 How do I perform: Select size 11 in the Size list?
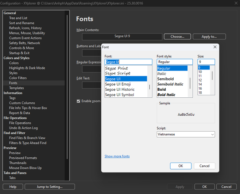[200, 76]
